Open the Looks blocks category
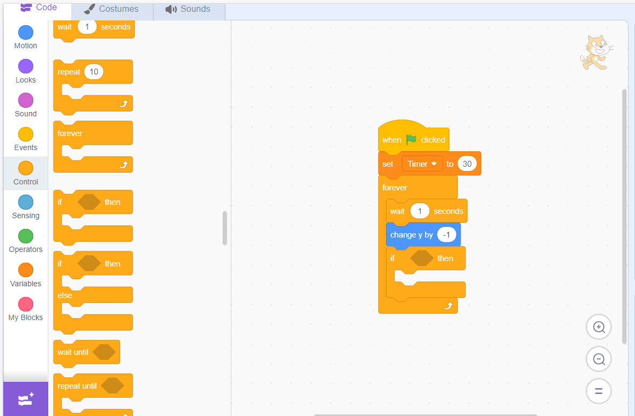The image size is (635, 416). coord(26,72)
